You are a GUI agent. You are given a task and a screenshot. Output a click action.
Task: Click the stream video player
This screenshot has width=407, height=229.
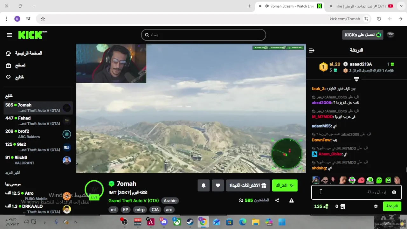pyautogui.click(x=191, y=108)
